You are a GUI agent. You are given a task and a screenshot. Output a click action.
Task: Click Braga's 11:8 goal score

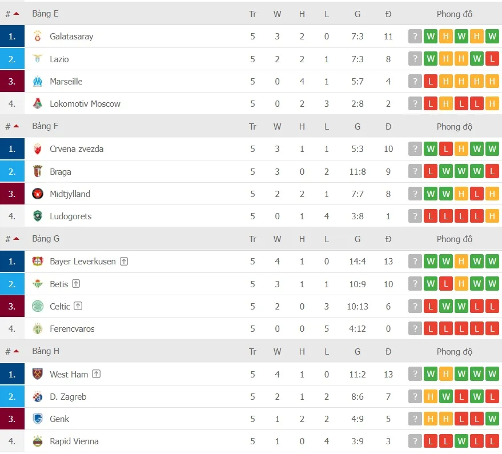(x=358, y=171)
